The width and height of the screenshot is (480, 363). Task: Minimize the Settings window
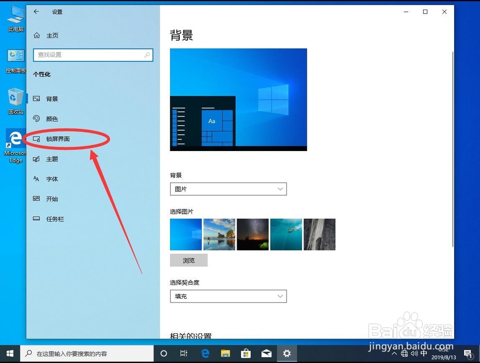[406, 12]
